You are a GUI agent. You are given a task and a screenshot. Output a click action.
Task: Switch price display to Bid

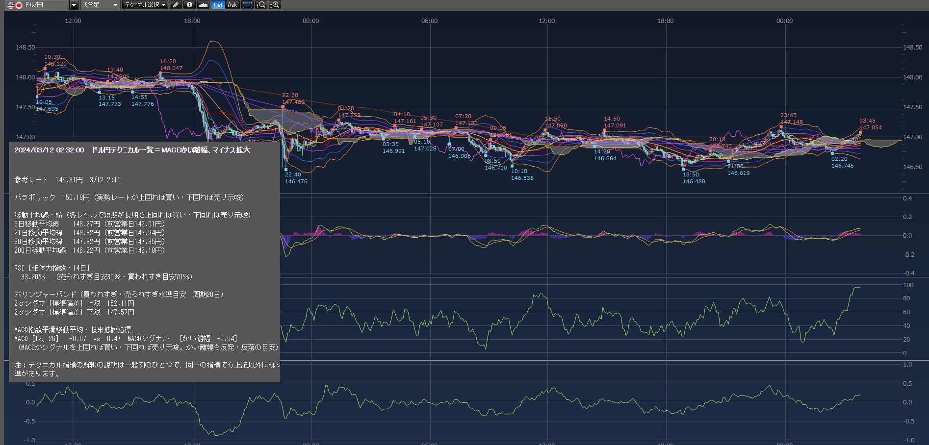point(218,5)
